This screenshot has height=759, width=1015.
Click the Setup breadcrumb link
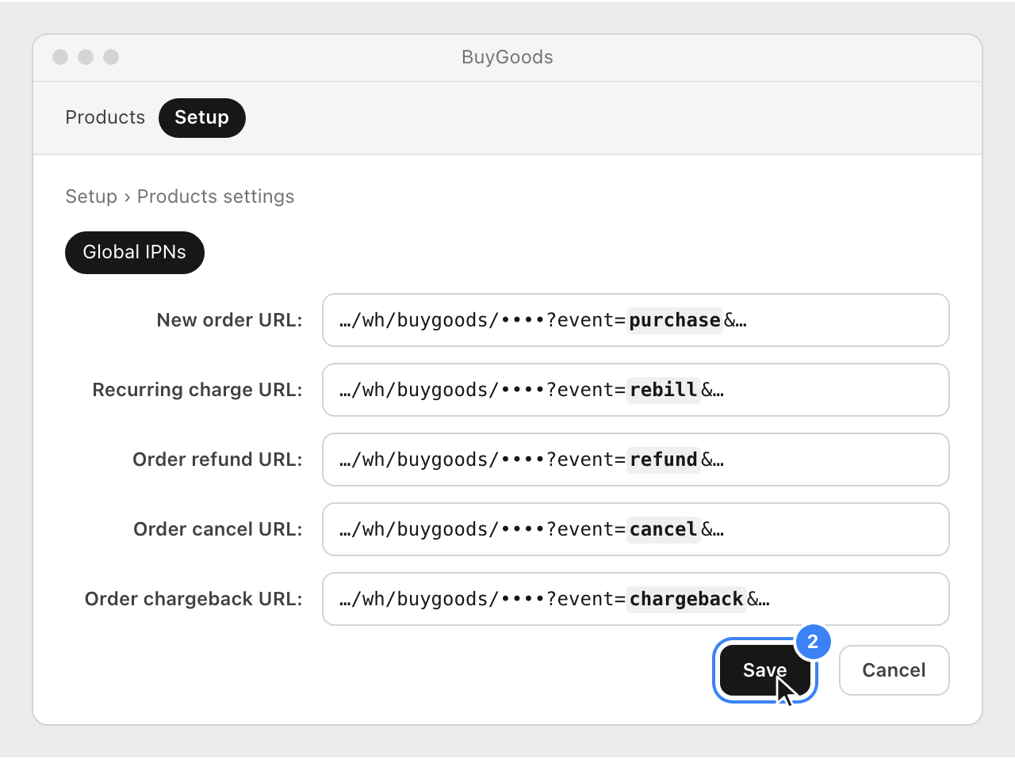91,196
